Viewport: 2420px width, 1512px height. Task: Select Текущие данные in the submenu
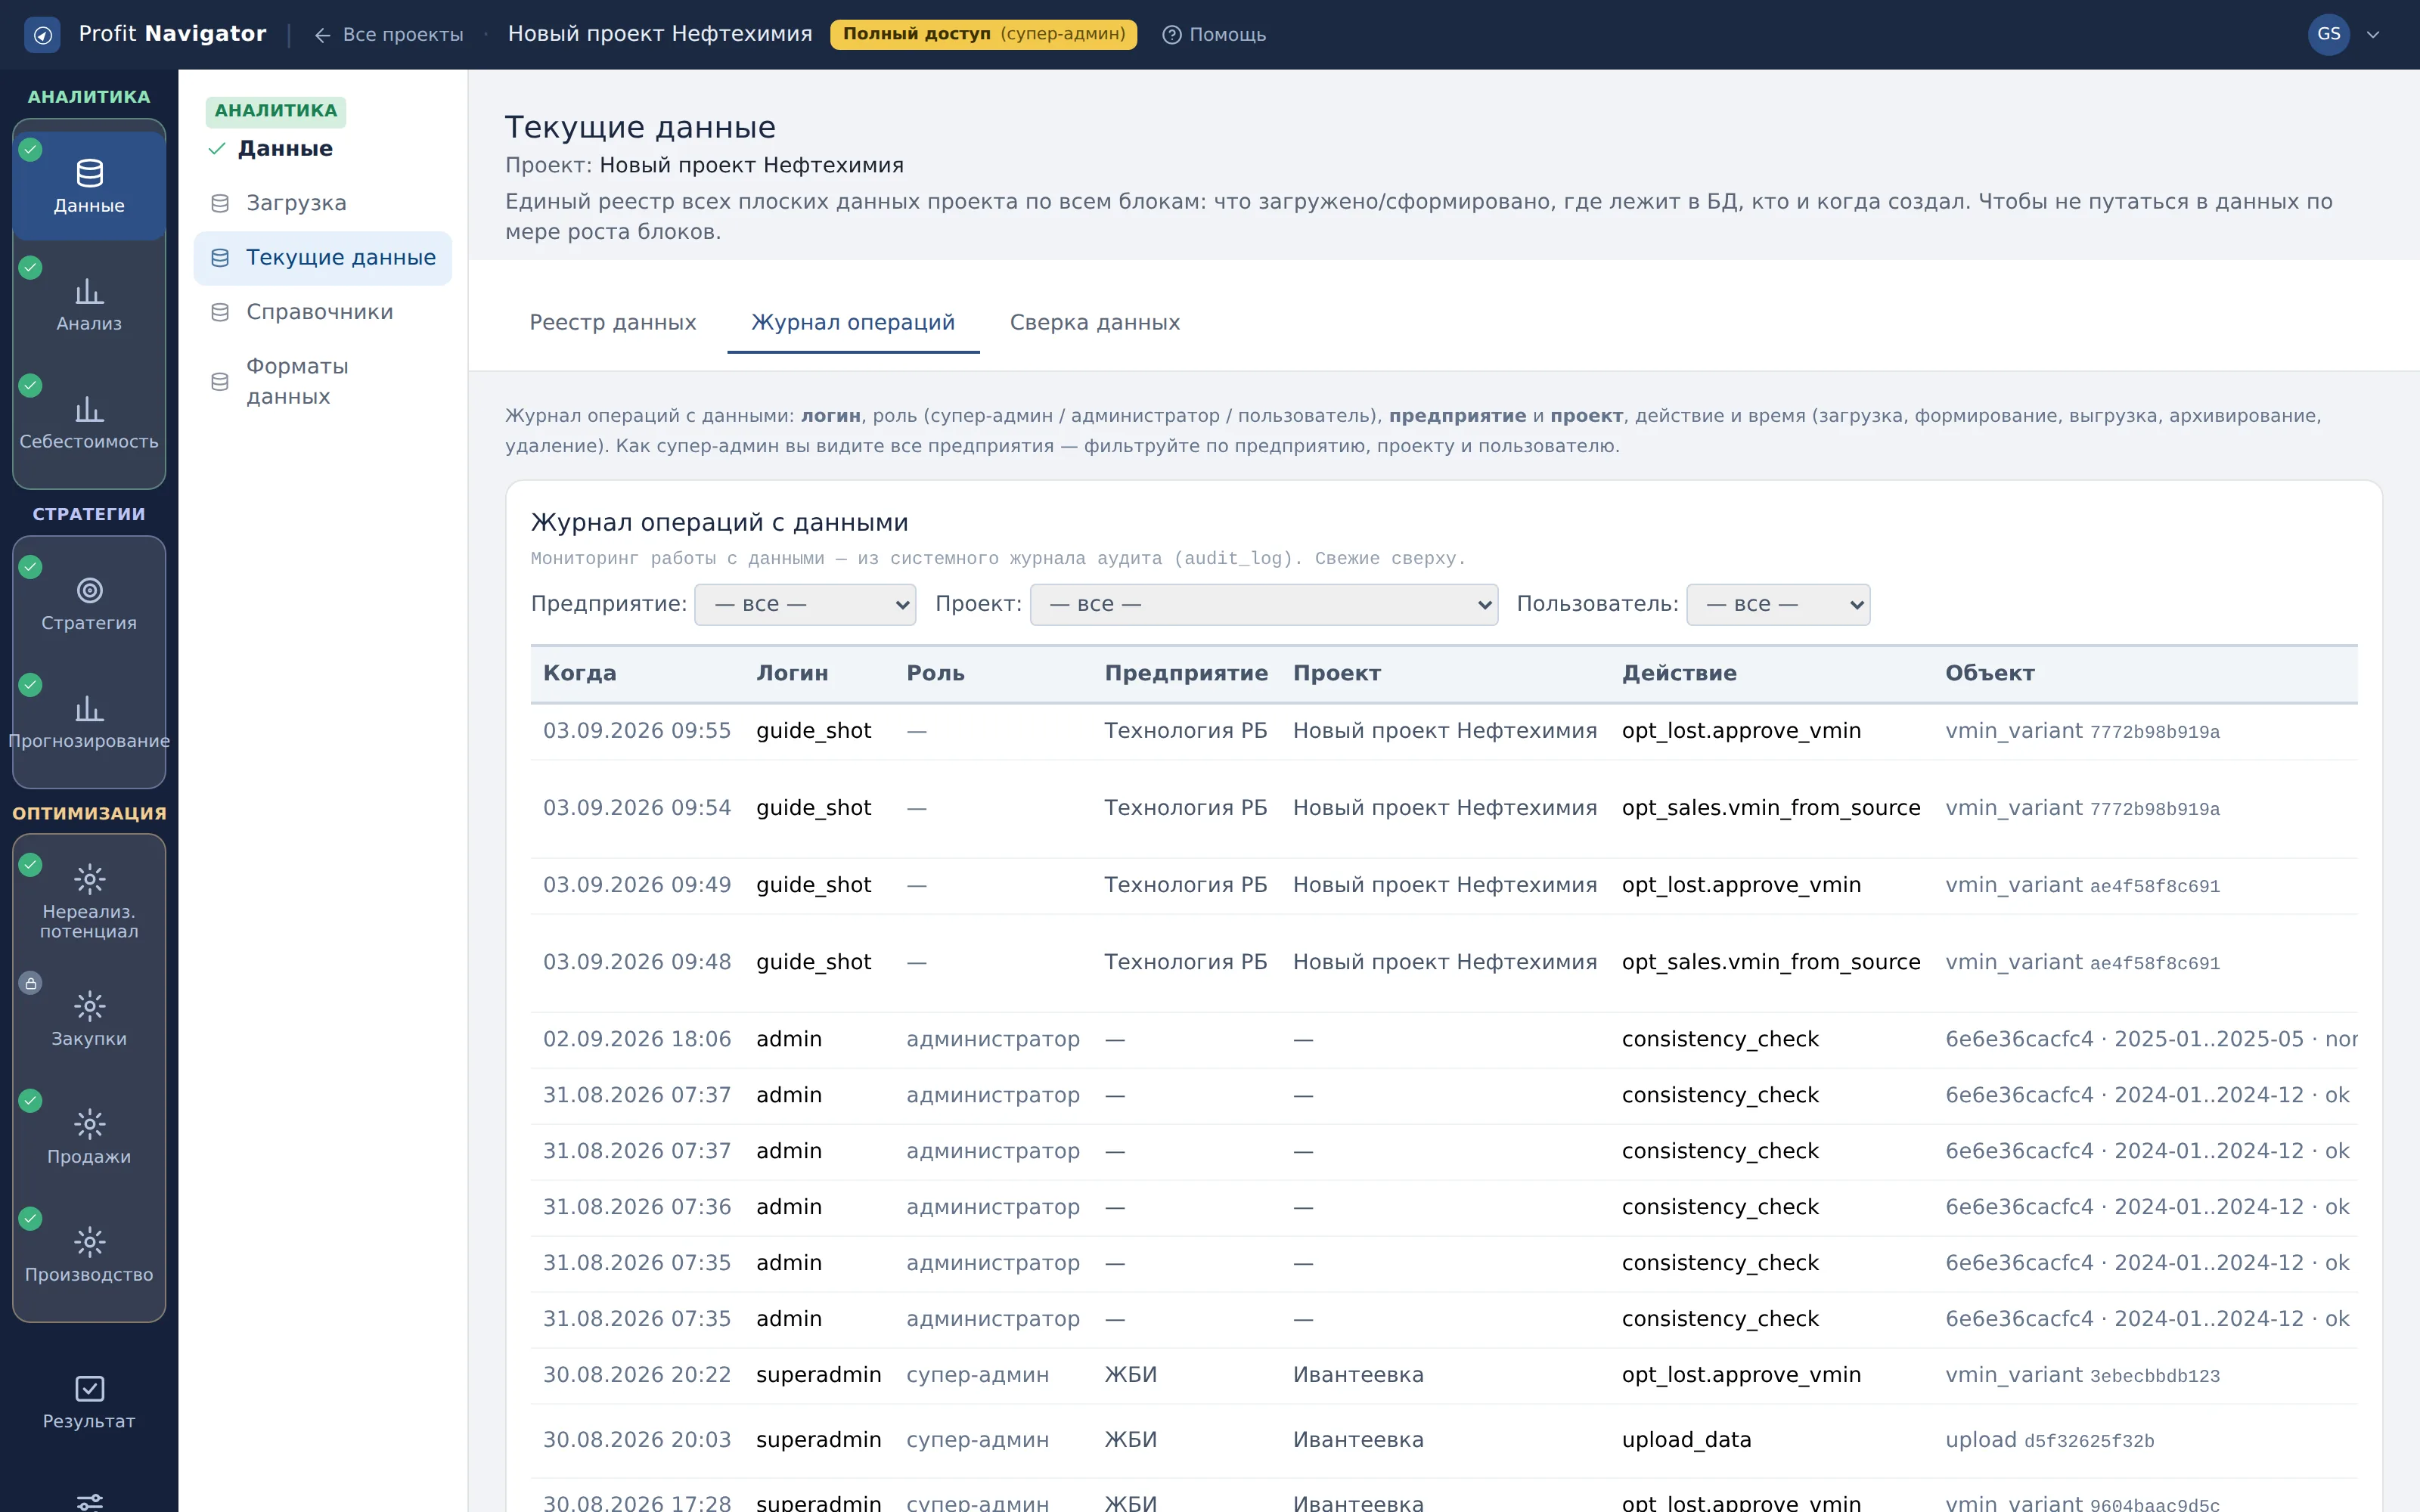(322, 258)
